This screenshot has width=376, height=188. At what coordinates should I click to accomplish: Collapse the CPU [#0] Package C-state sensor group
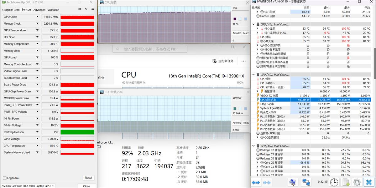[x=253, y=146]
